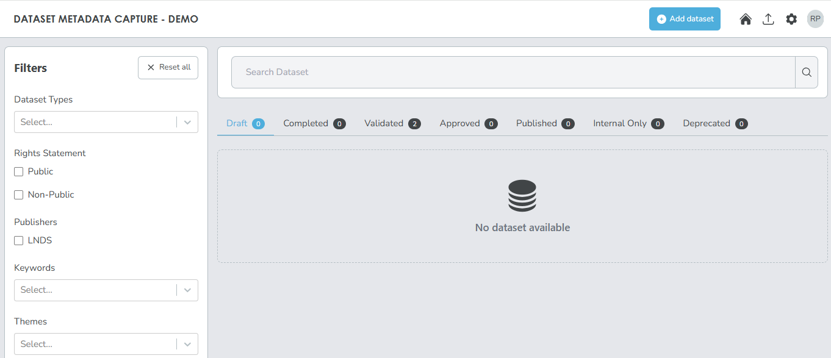Image resolution: width=831 pixels, height=358 pixels.
Task: Expand the Dataset Types dropdown
Action: click(106, 122)
